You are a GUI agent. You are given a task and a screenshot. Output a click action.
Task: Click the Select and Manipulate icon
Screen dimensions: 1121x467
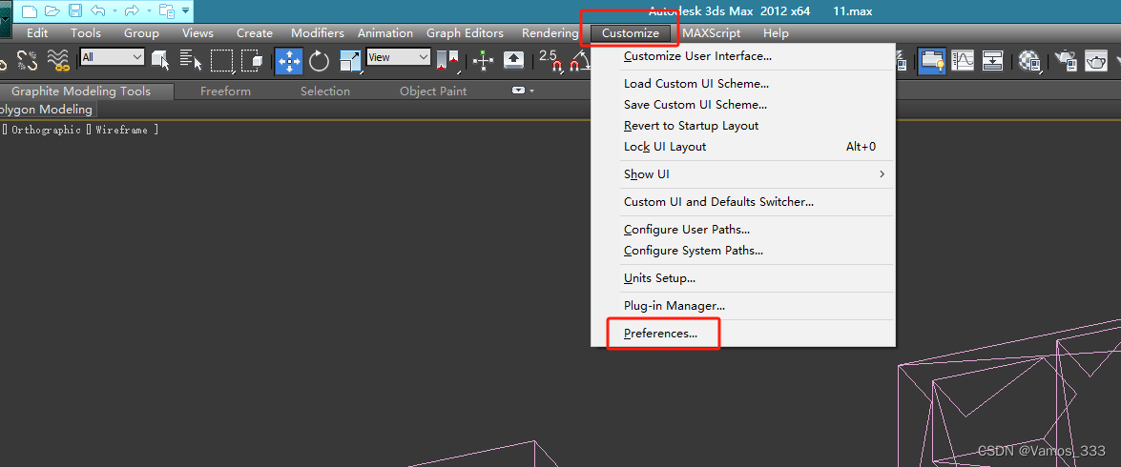[x=484, y=61]
